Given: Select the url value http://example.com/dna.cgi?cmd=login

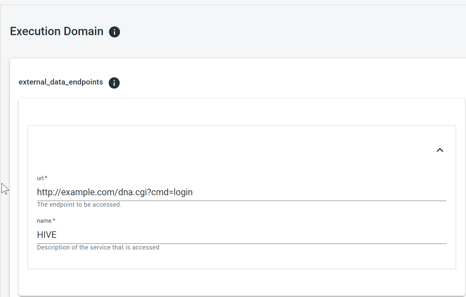Looking at the screenshot, I should [115, 192].
